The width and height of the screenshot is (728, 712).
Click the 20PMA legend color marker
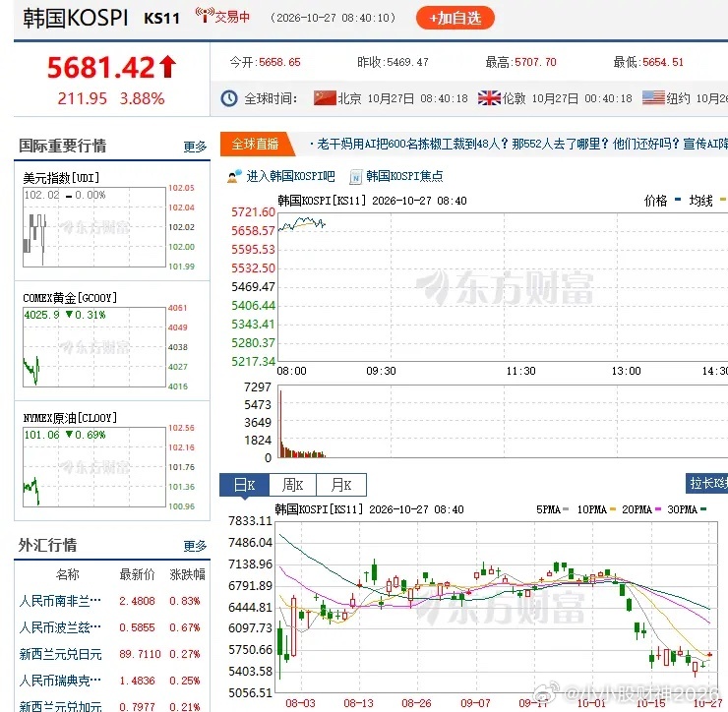(x=657, y=509)
